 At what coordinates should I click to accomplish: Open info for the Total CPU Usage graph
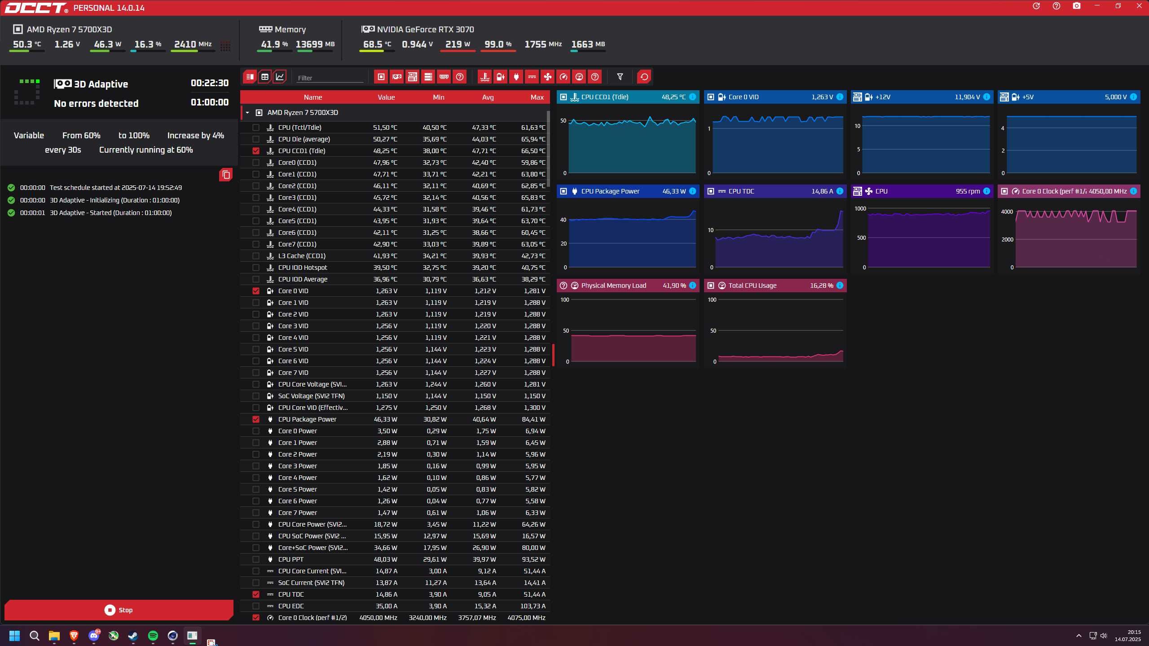[x=840, y=286]
